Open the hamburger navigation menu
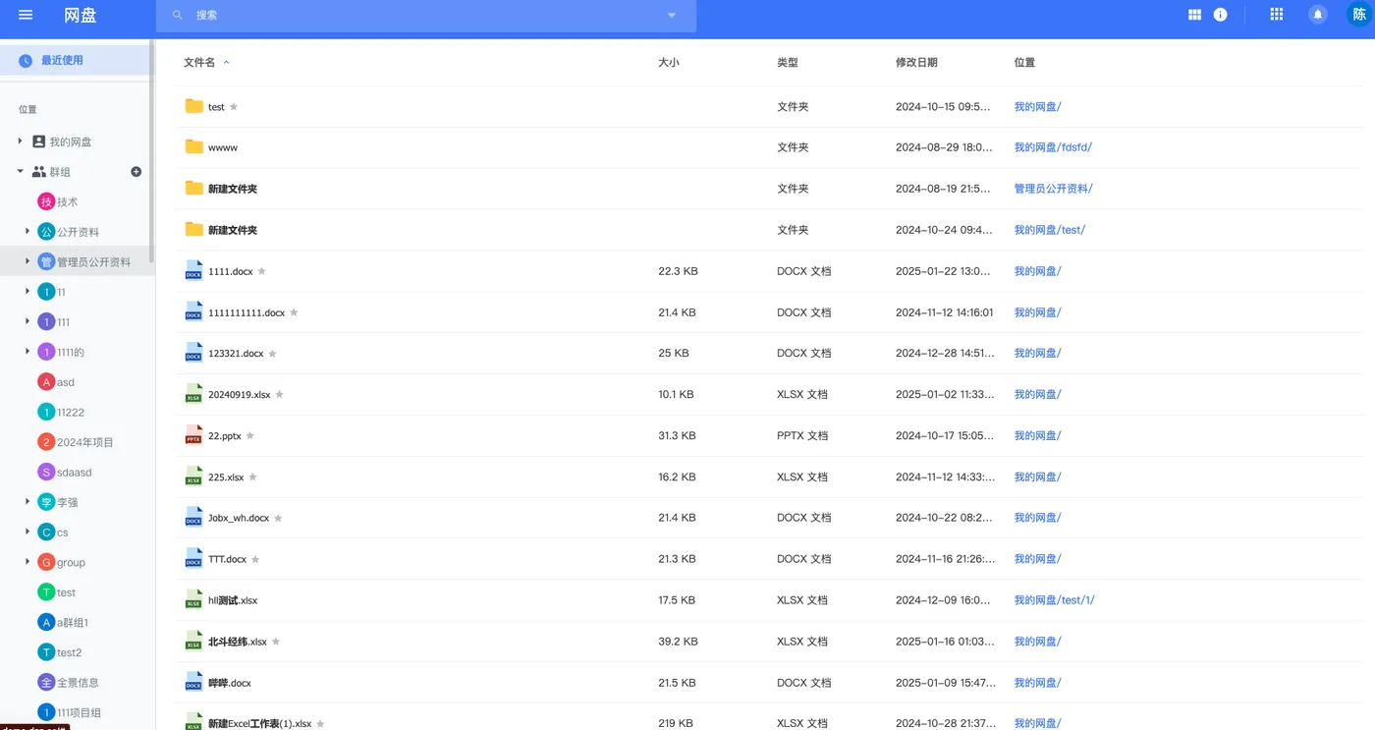The height and width of the screenshot is (730, 1375). (26, 15)
